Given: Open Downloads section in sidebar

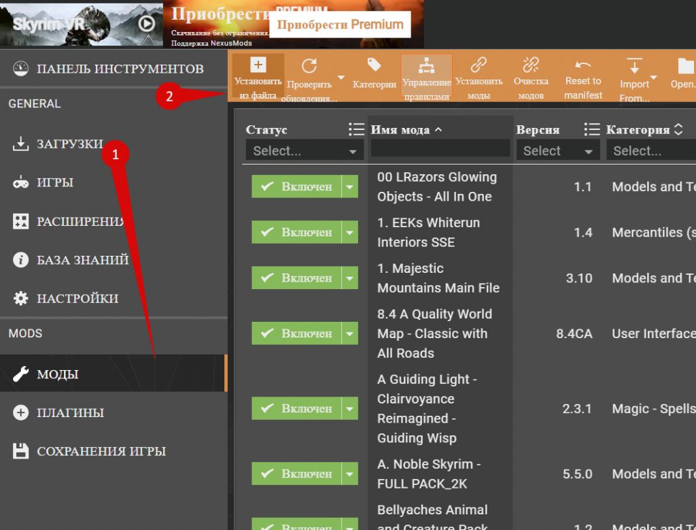Looking at the screenshot, I should [x=69, y=144].
